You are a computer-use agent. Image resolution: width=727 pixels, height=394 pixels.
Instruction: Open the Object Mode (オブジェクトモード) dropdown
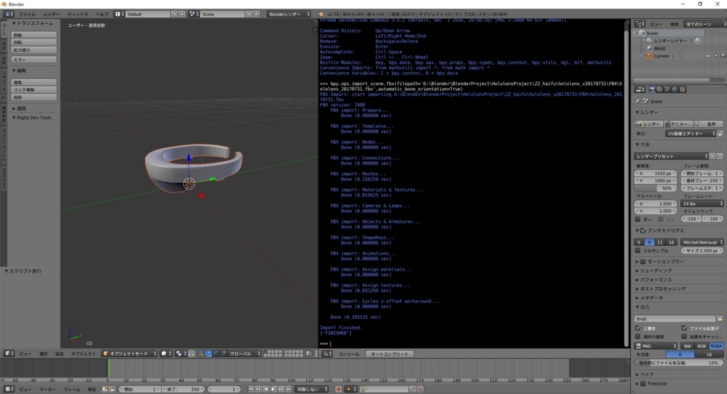pos(130,354)
